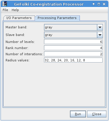
Task: Open the Help menu
Action: [15, 10]
